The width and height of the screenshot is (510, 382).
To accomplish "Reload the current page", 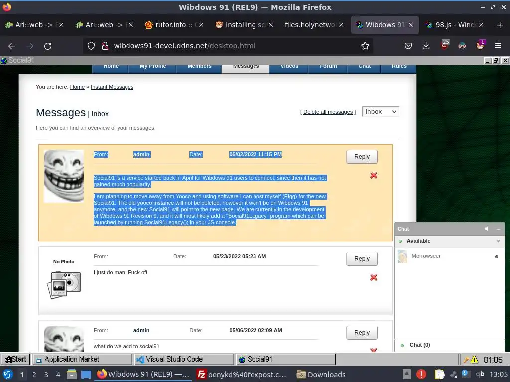I will click(x=48, y=46).
